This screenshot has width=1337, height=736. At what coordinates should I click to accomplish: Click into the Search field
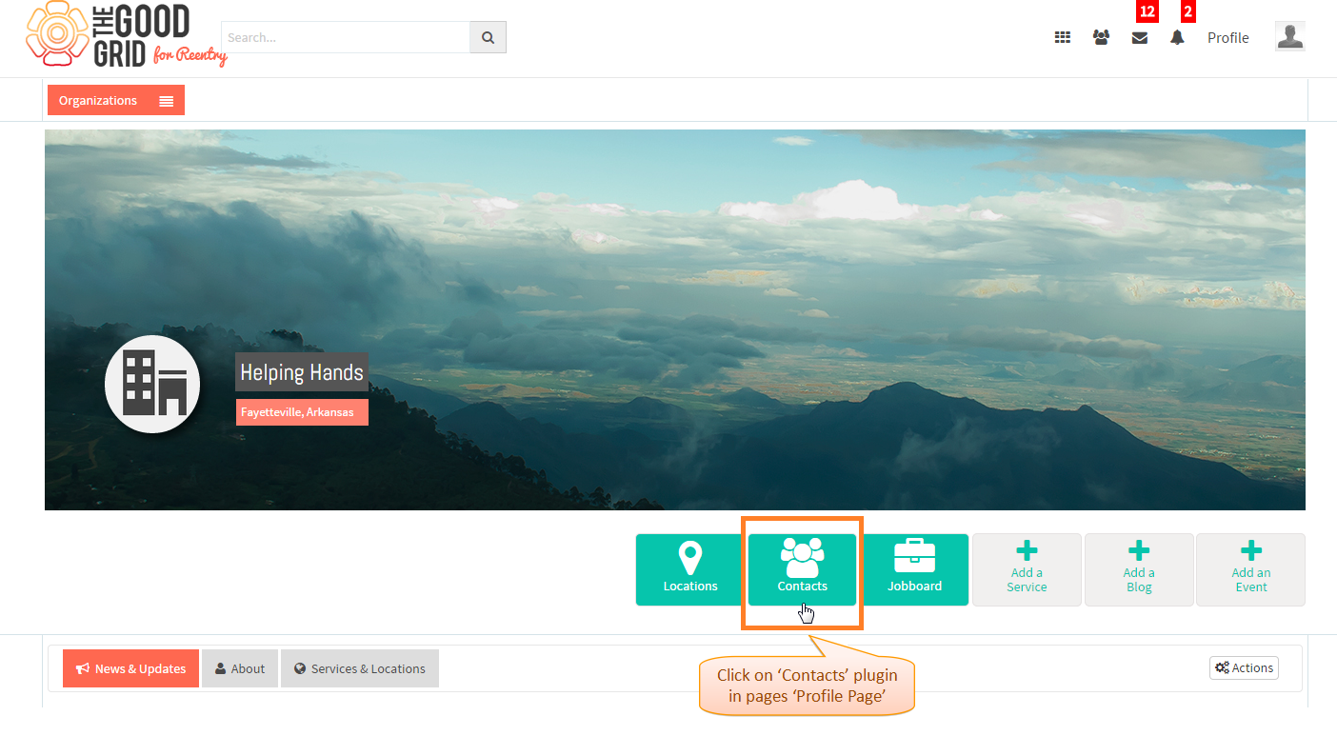coord(346,37)
